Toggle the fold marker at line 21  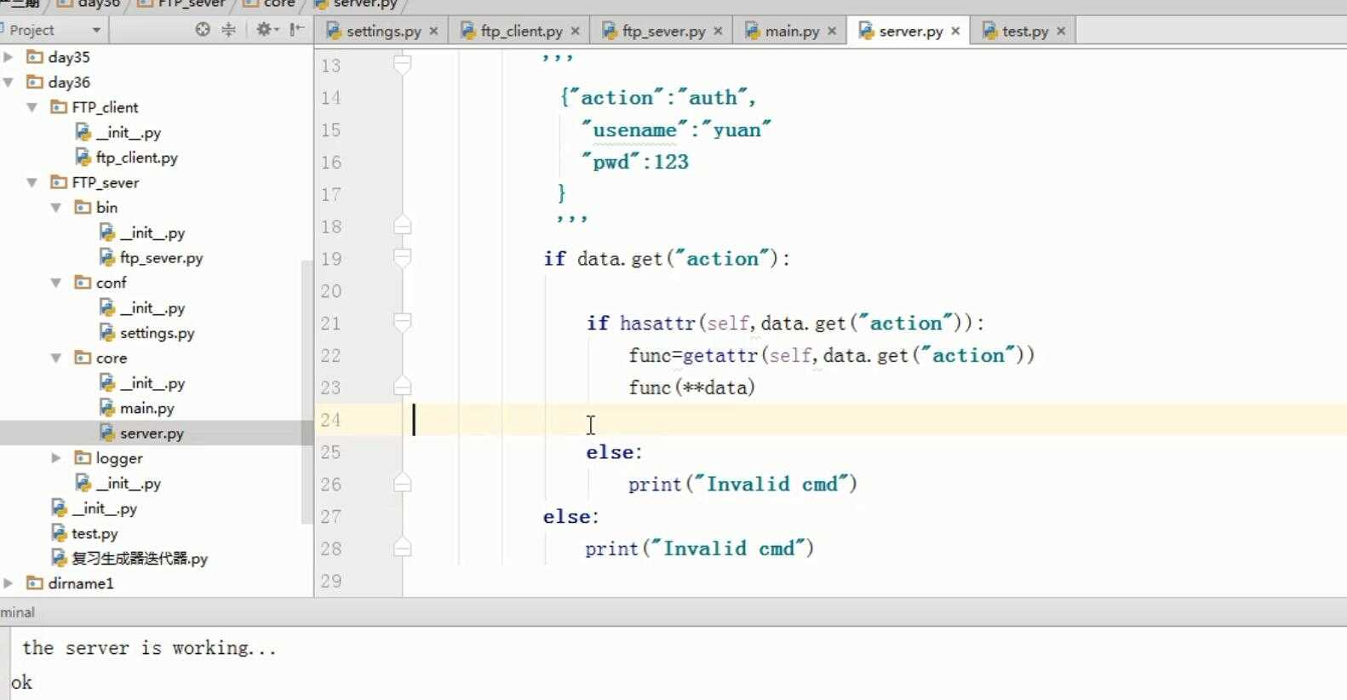[403, 322]
